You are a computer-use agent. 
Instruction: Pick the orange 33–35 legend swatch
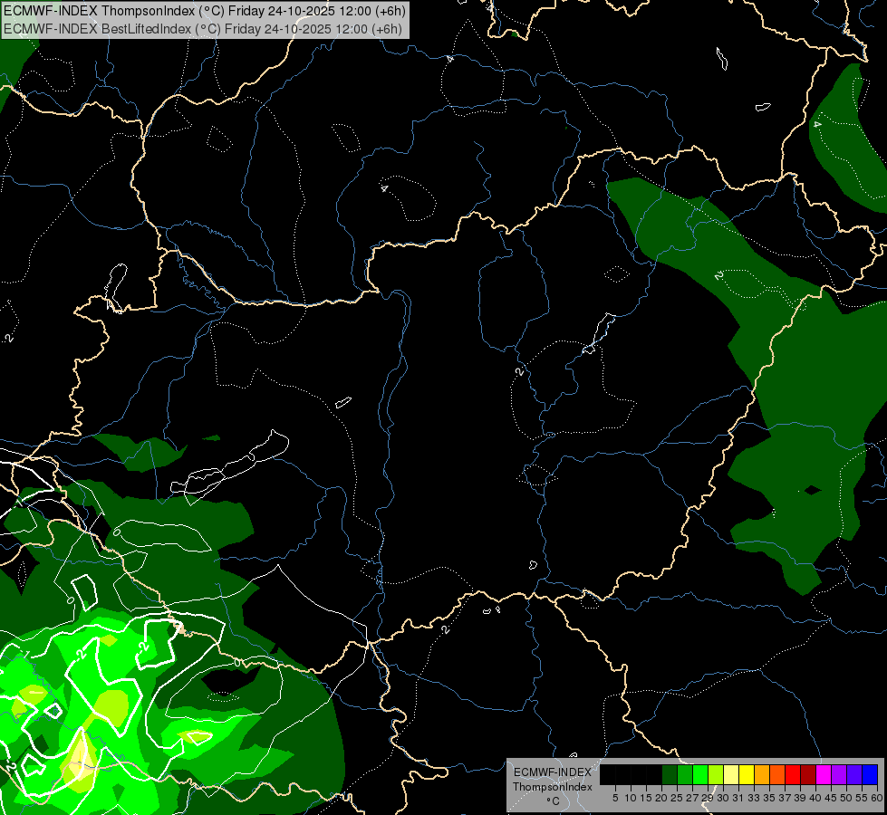[x=762, y=774]
